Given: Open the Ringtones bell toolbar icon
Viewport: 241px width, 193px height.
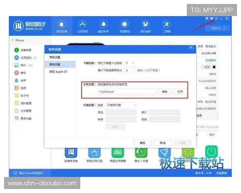Looking at the screenshot, I should pyautogui.click(x=104, y=26).
